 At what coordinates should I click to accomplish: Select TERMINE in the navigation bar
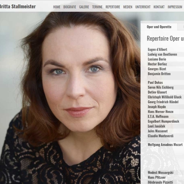[97, 7]
